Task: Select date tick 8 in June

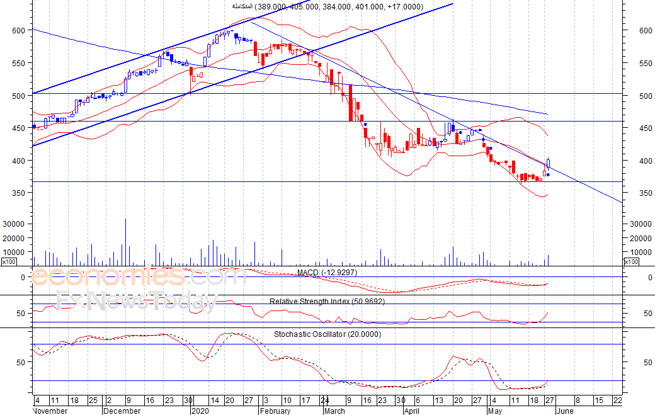Action: click(x=578, y=401)
